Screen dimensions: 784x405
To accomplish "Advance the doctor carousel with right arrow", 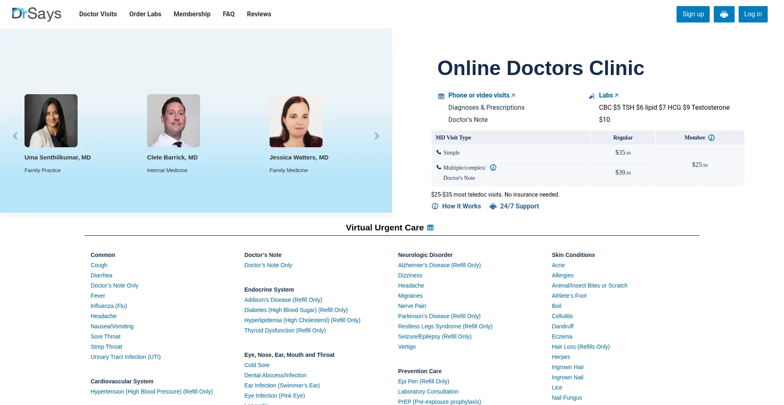I will 376,136.
